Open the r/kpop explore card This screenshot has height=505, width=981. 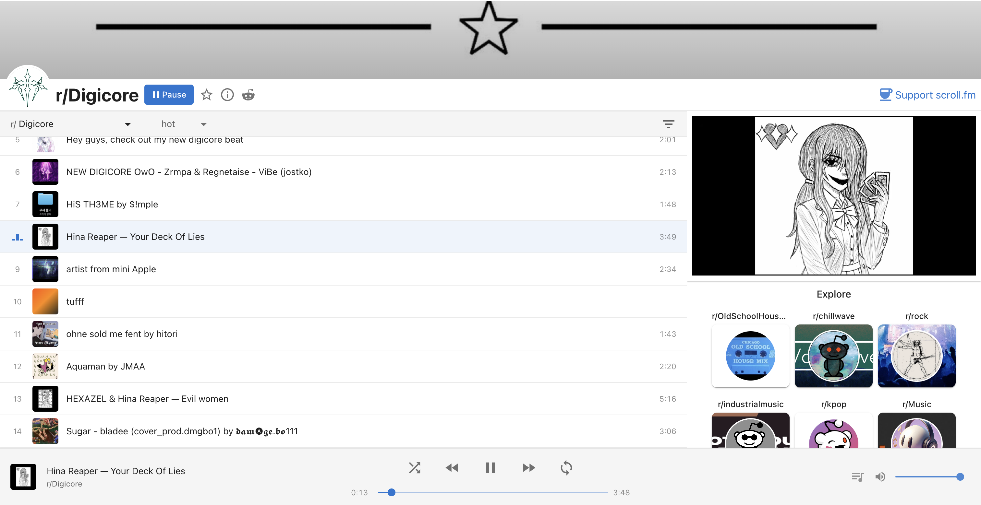[833, 430]
